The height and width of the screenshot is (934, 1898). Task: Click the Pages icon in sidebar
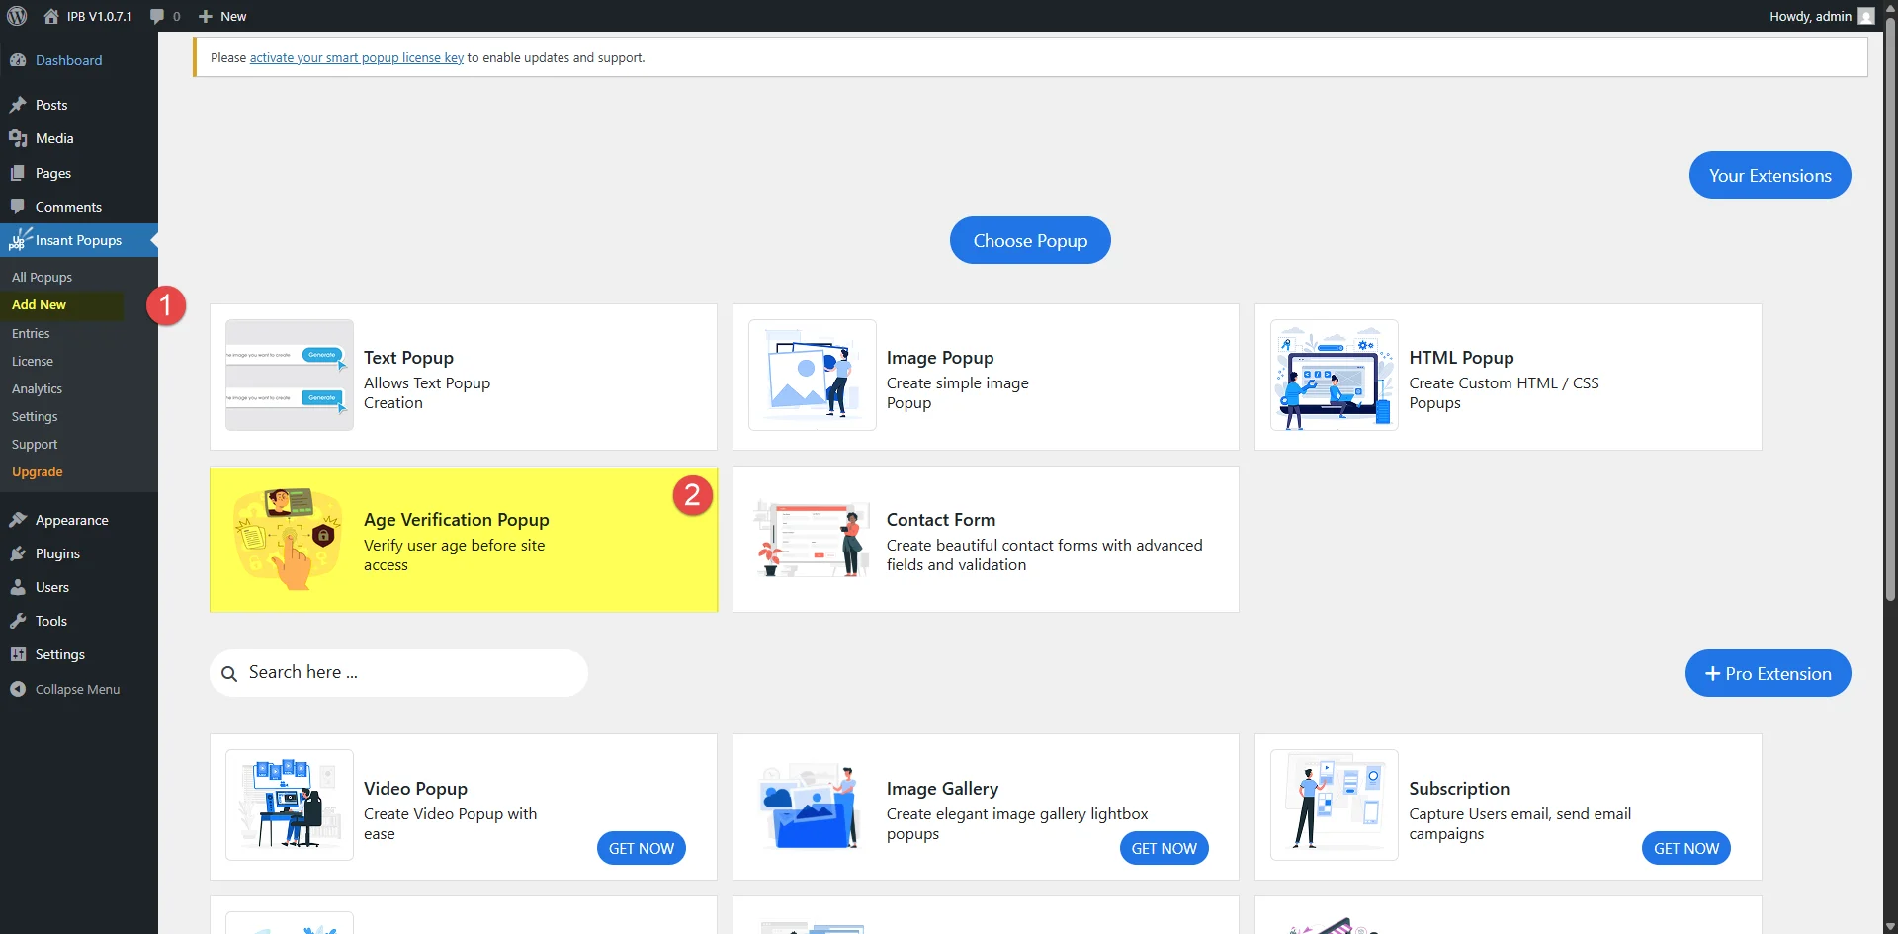pyautogui.click(x=18, y=173)
